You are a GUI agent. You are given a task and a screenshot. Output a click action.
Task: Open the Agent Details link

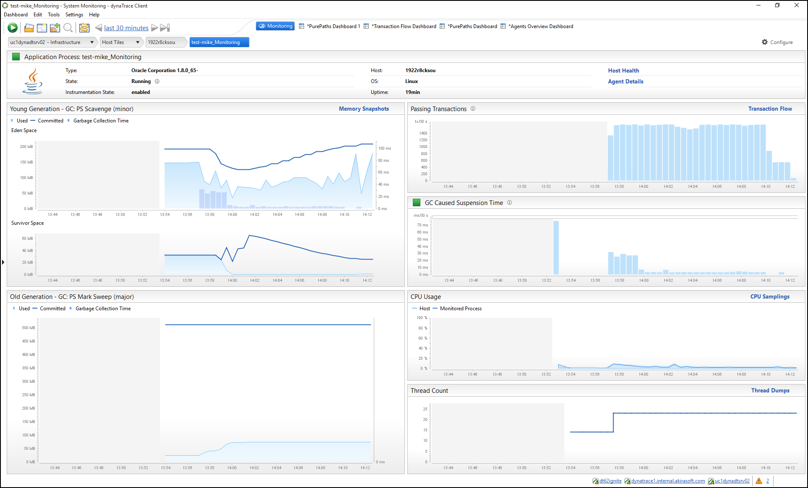point(625,81)
